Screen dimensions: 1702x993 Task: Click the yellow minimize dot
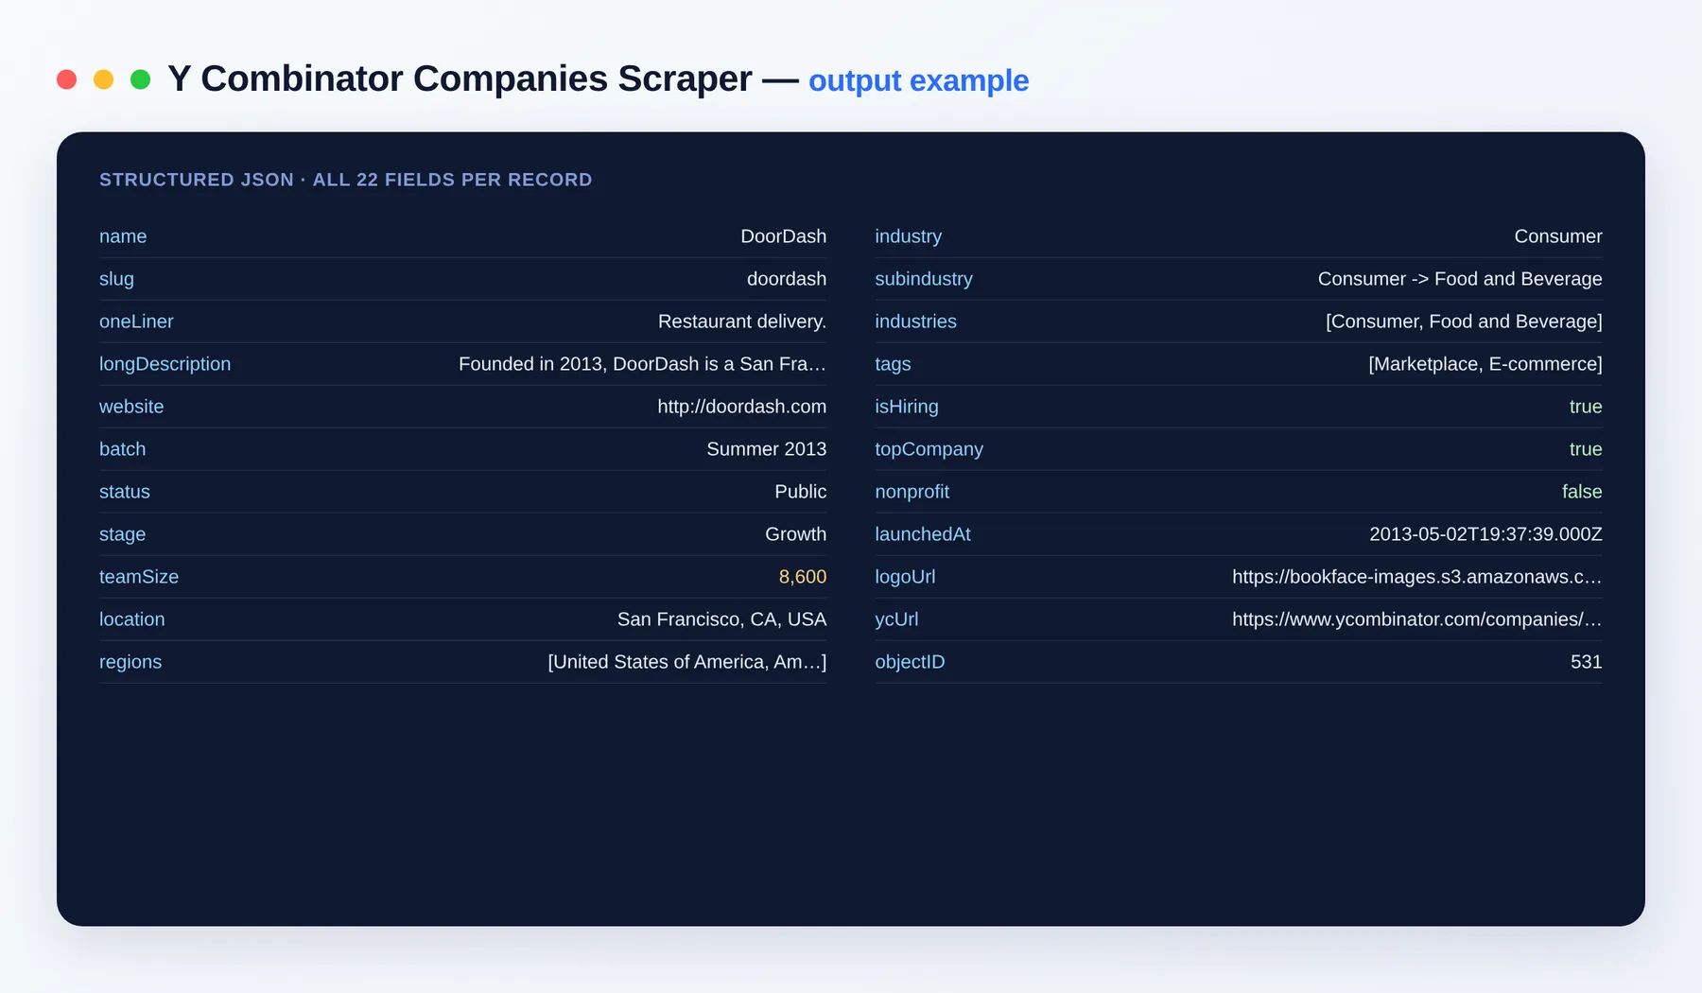pyautogui.click(x=103, y=79)
